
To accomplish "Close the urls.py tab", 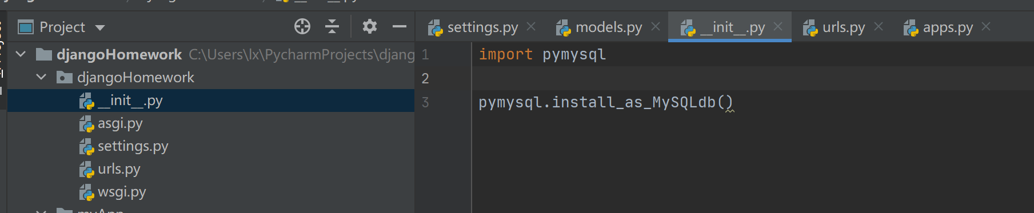I will tap(879, 26).
